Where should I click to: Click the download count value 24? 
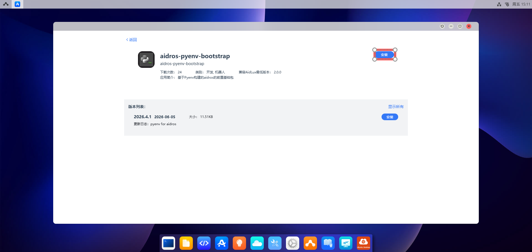point(180,72)
